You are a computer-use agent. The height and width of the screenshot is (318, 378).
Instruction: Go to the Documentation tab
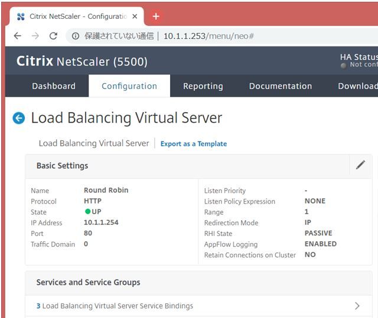pyautogui.click(x=281, y=86)
